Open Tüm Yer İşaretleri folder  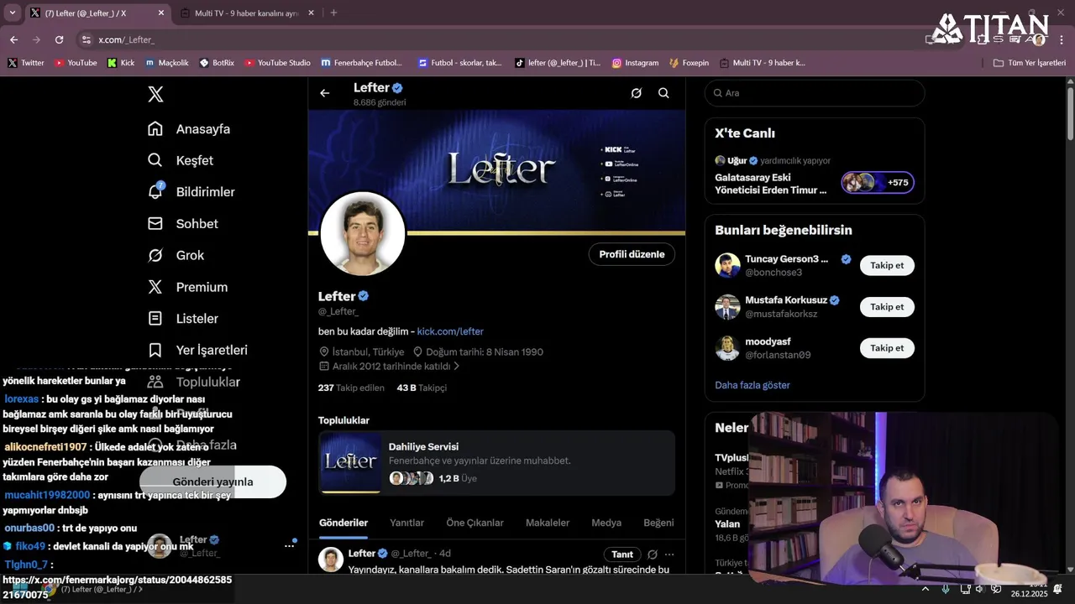1029,63
